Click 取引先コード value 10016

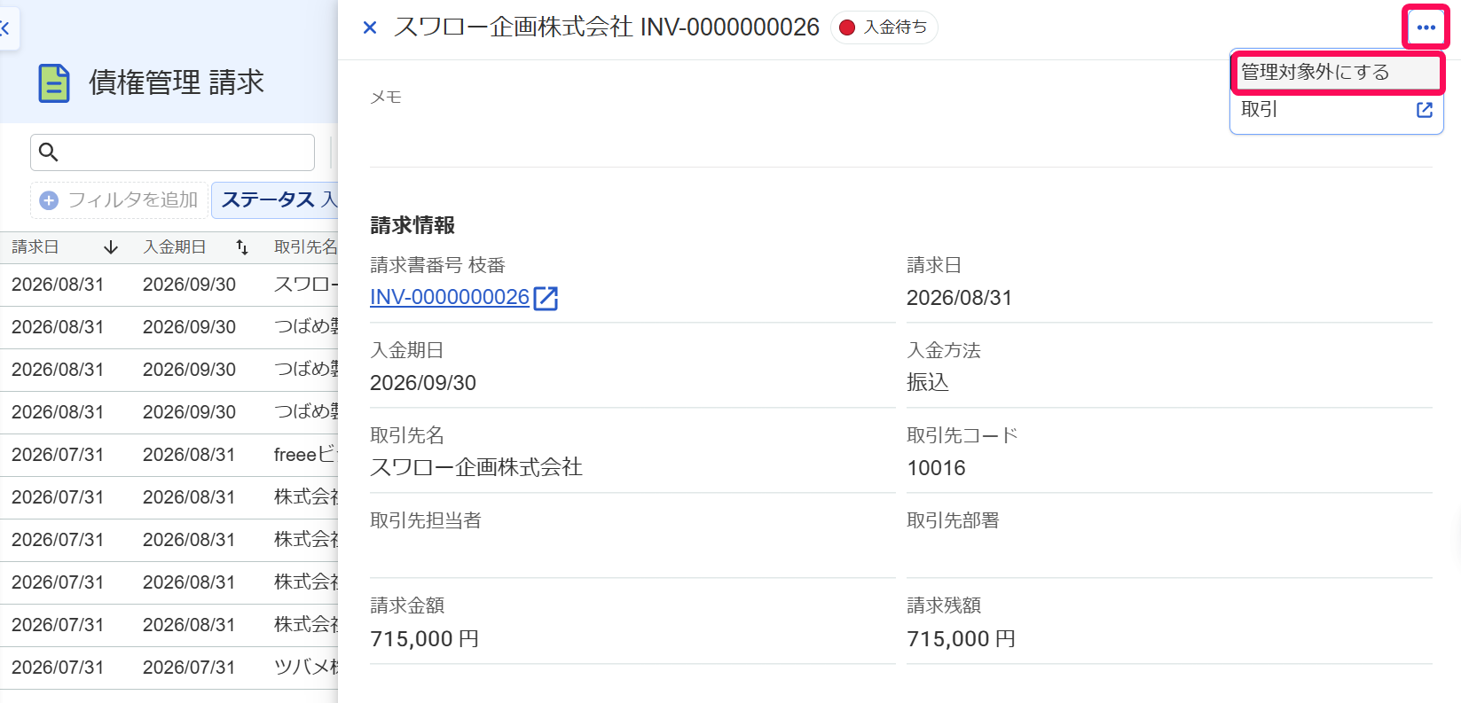point(936,468)
